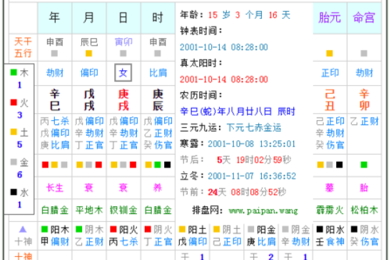Click 阴水 癸 伤官 cell
The image size is (391, 260).
click(364, 235)
